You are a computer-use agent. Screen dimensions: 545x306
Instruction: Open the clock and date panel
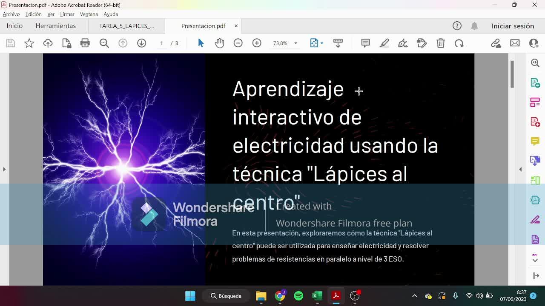point(513,296)
